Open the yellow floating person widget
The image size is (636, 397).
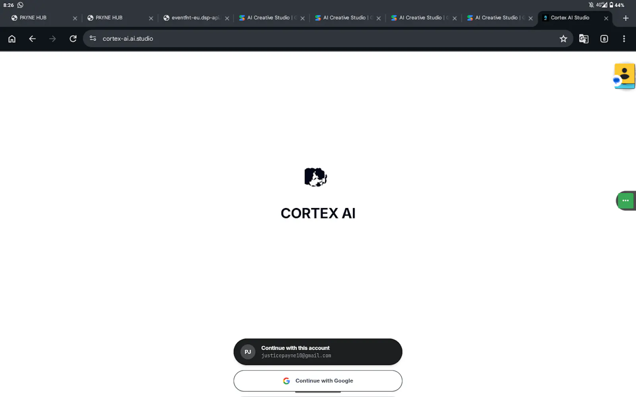pos(624,76)
